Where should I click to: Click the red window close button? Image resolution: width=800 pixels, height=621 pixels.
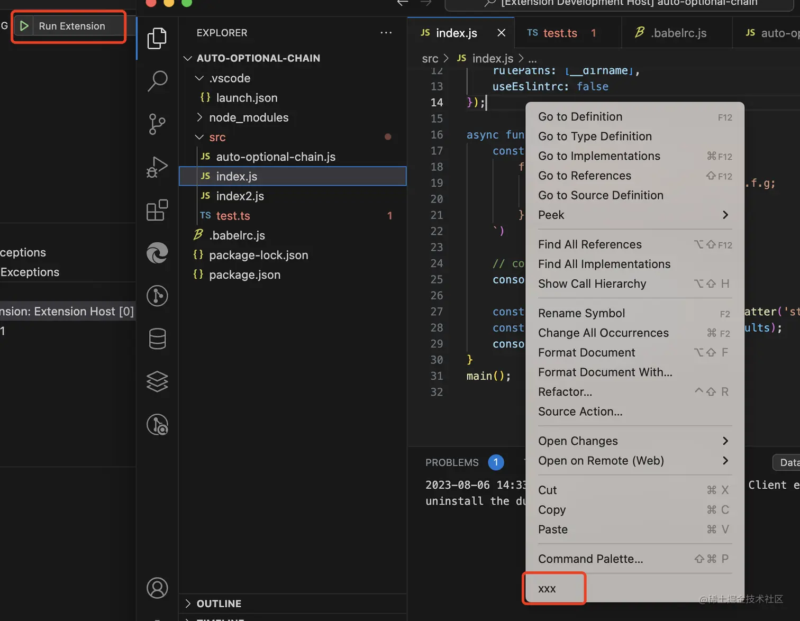151,2
